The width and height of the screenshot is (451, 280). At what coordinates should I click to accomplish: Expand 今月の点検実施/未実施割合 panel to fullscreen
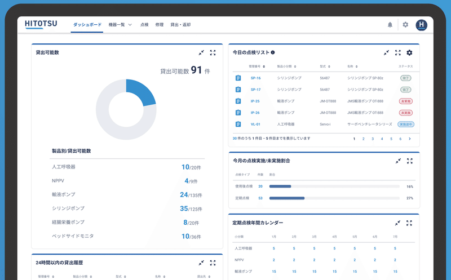[410, 161]
